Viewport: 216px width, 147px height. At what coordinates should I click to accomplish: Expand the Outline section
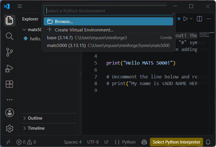coord(49,118)
